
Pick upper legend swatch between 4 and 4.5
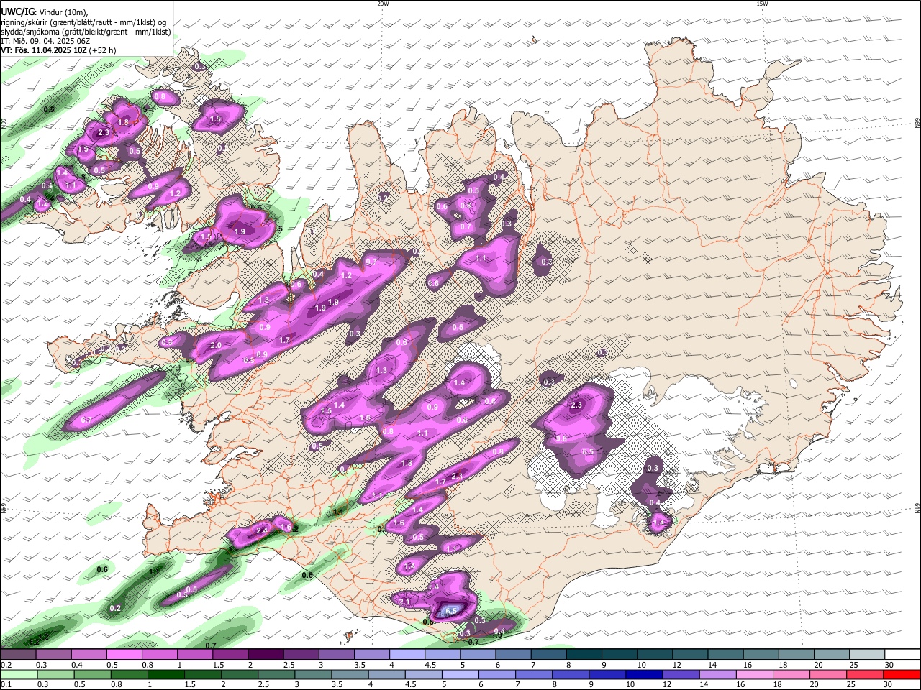coord(406,655)
